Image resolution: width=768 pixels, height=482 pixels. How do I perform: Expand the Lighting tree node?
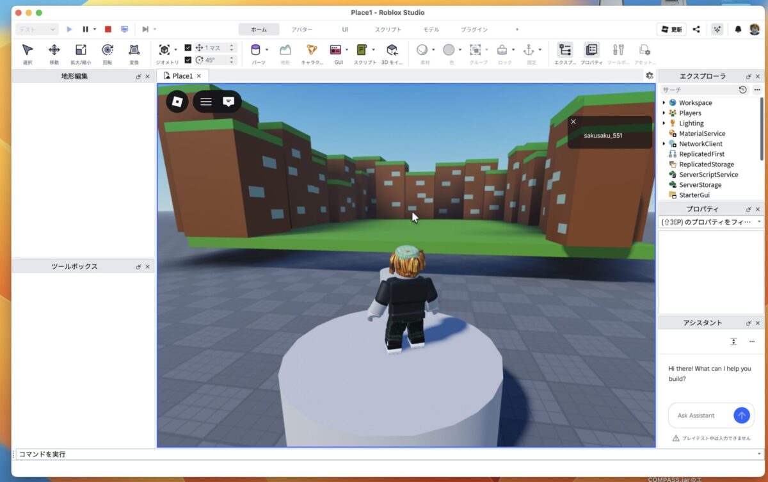pos(664,124)
